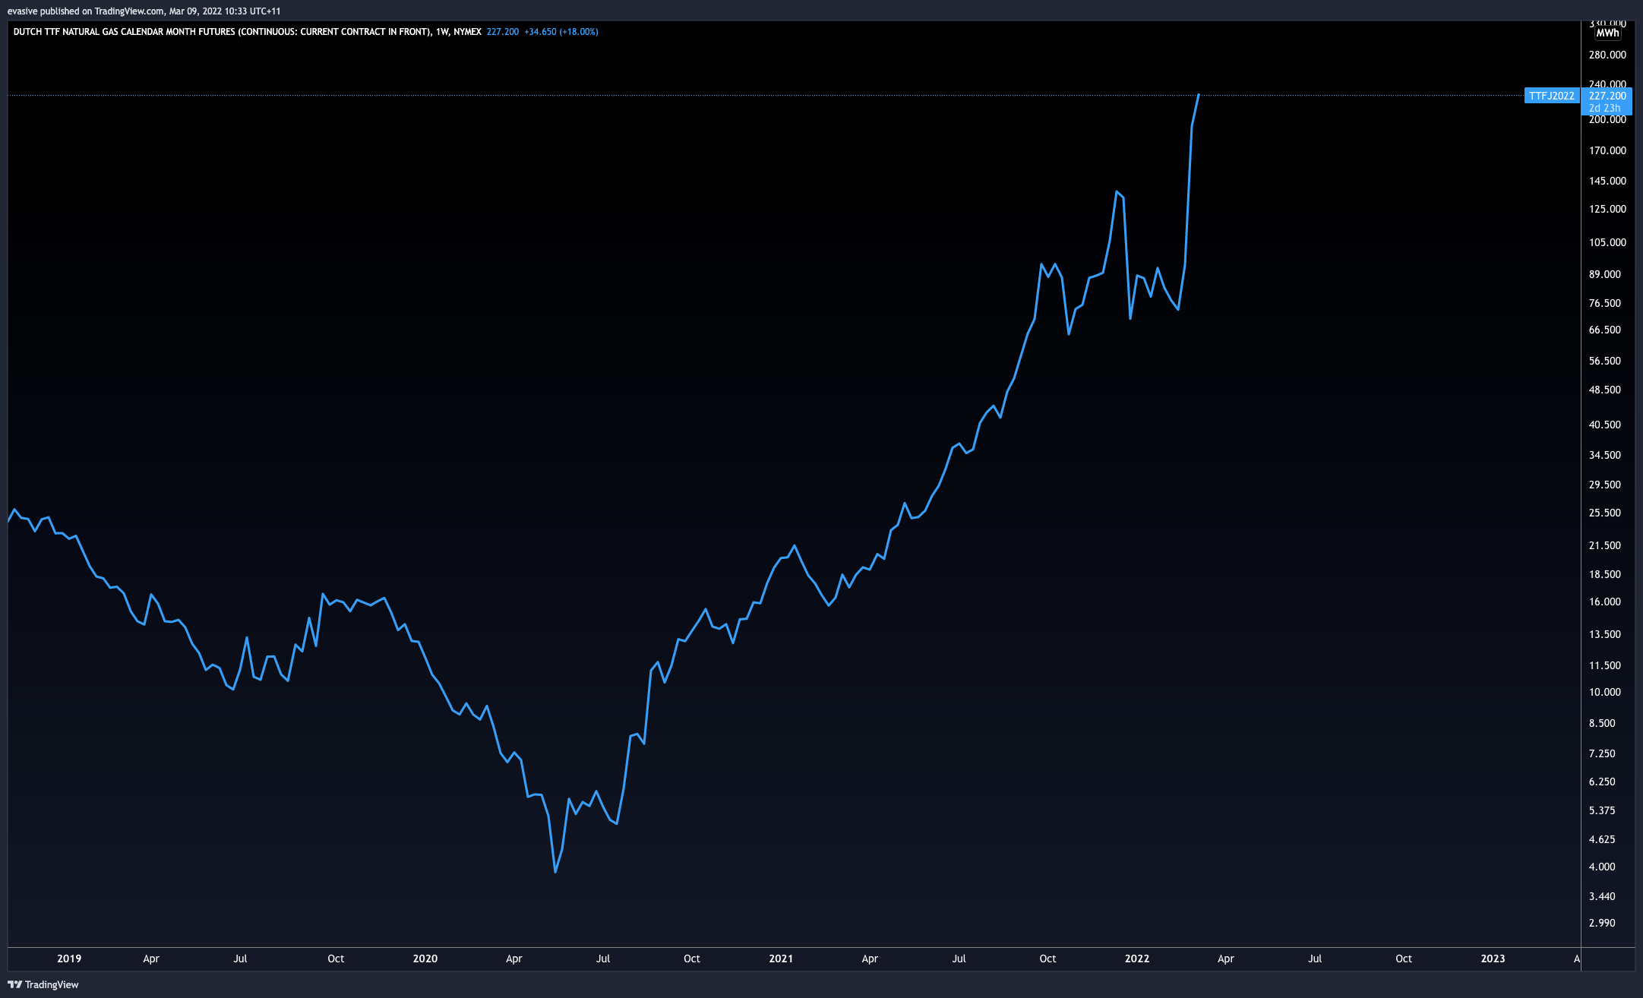Click the 170.000 price axis label
The height and width of the screenshot is (998, 1643).
coord(1607,150)
